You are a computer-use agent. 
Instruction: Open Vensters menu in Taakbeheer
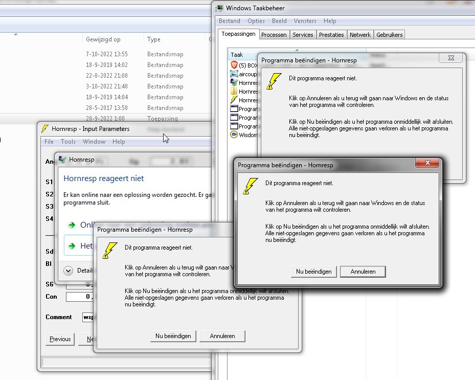click(305, 21)
